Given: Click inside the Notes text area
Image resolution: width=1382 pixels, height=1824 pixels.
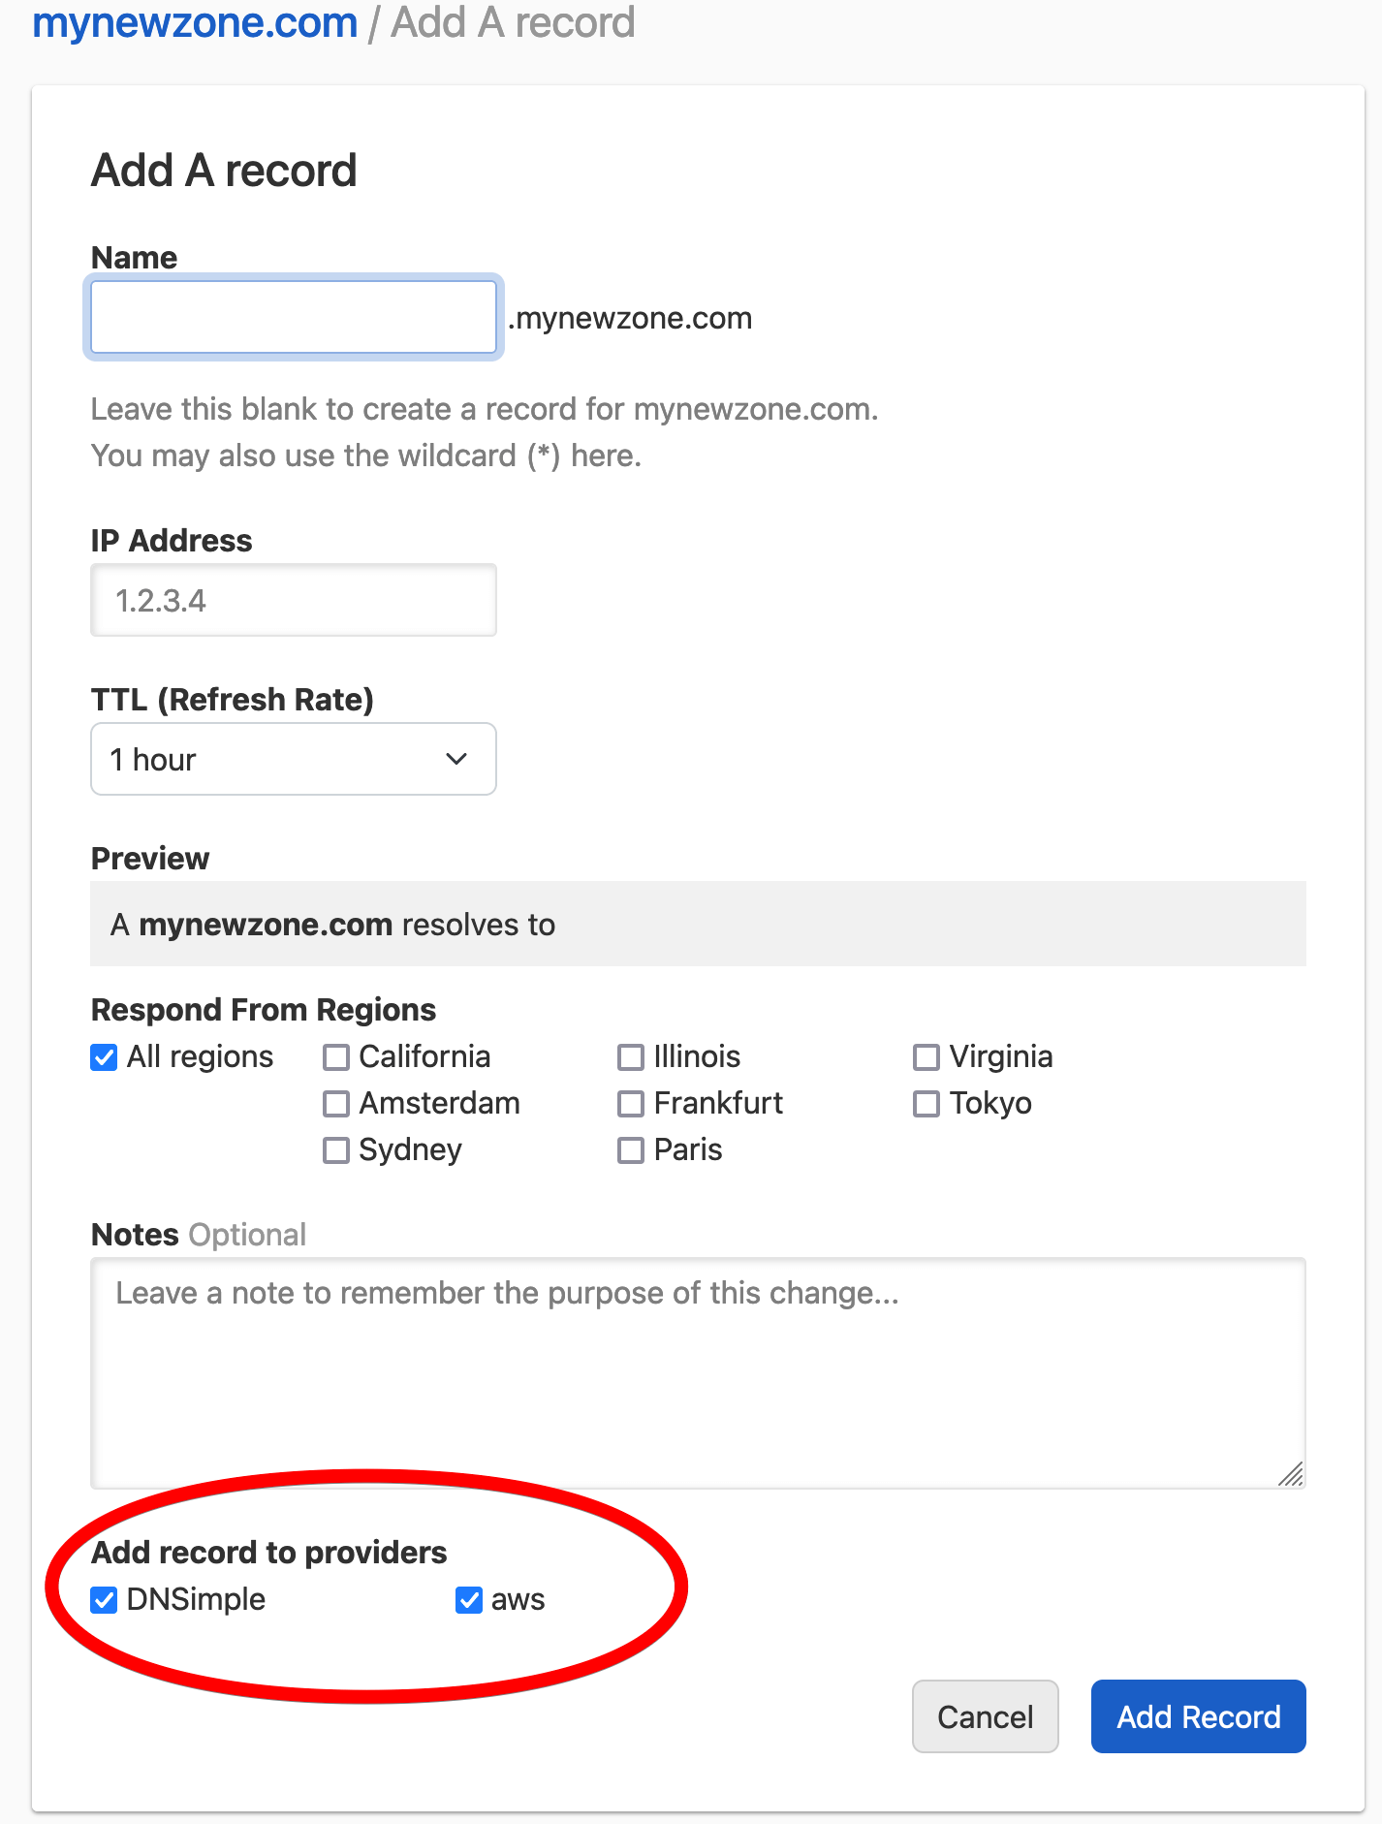Looking at the screenshot, I should (698, 1372).
